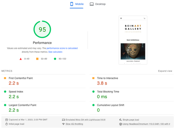Click the orange square 50–89 legend icon
Image resolution: width=175 pixels, height=128 pixels.
(x=37, y=59)
